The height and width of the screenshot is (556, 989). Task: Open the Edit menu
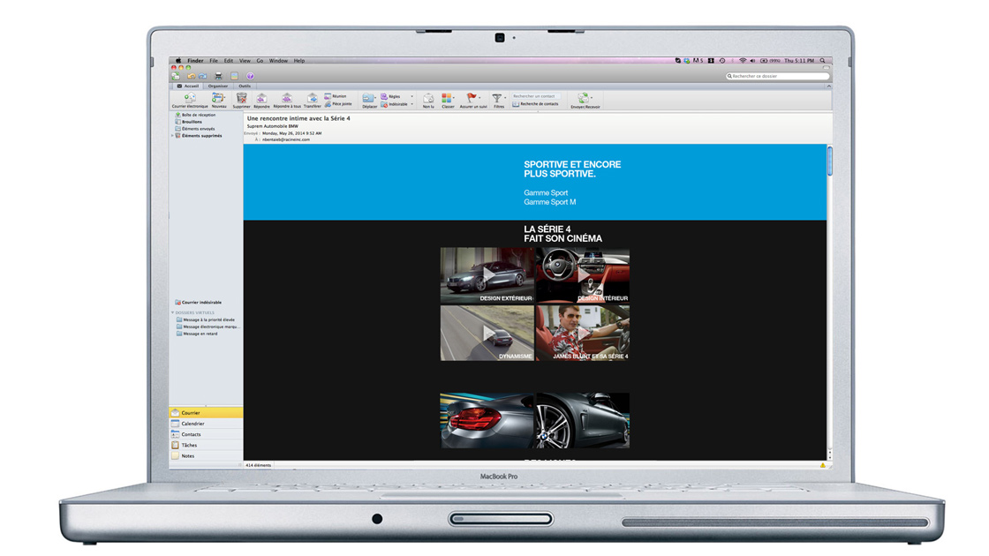point(229,61)
